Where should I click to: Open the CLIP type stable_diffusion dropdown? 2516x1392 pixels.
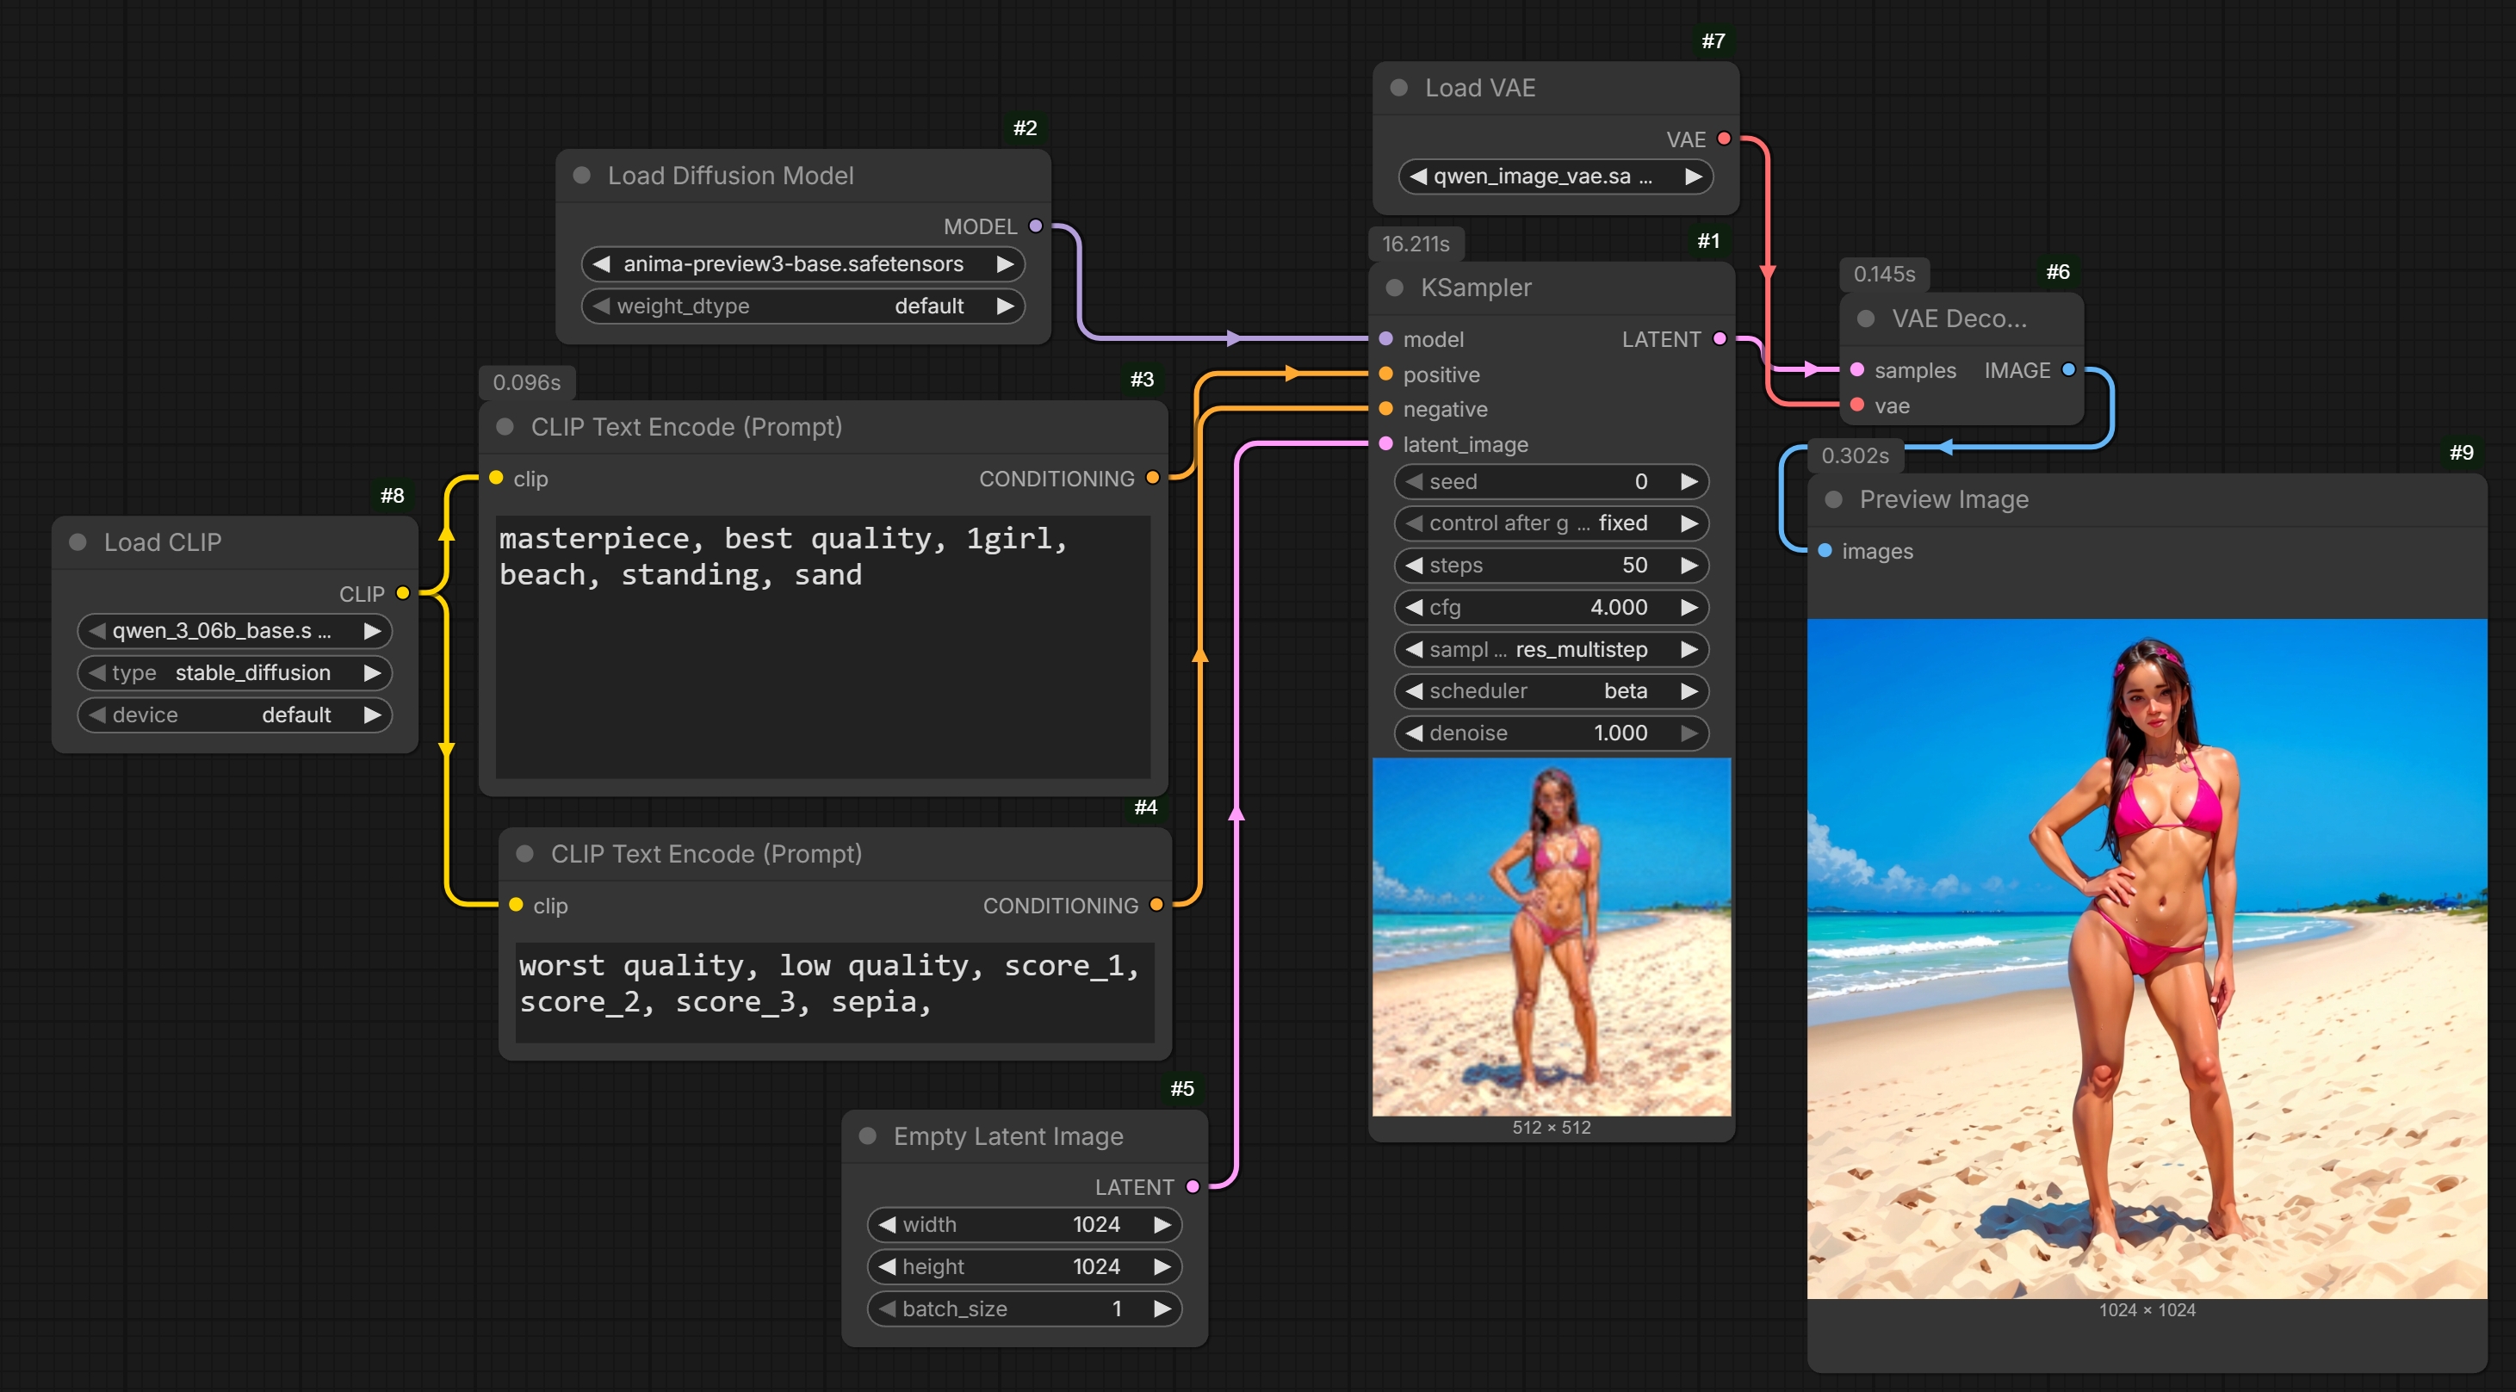(234, 672)
